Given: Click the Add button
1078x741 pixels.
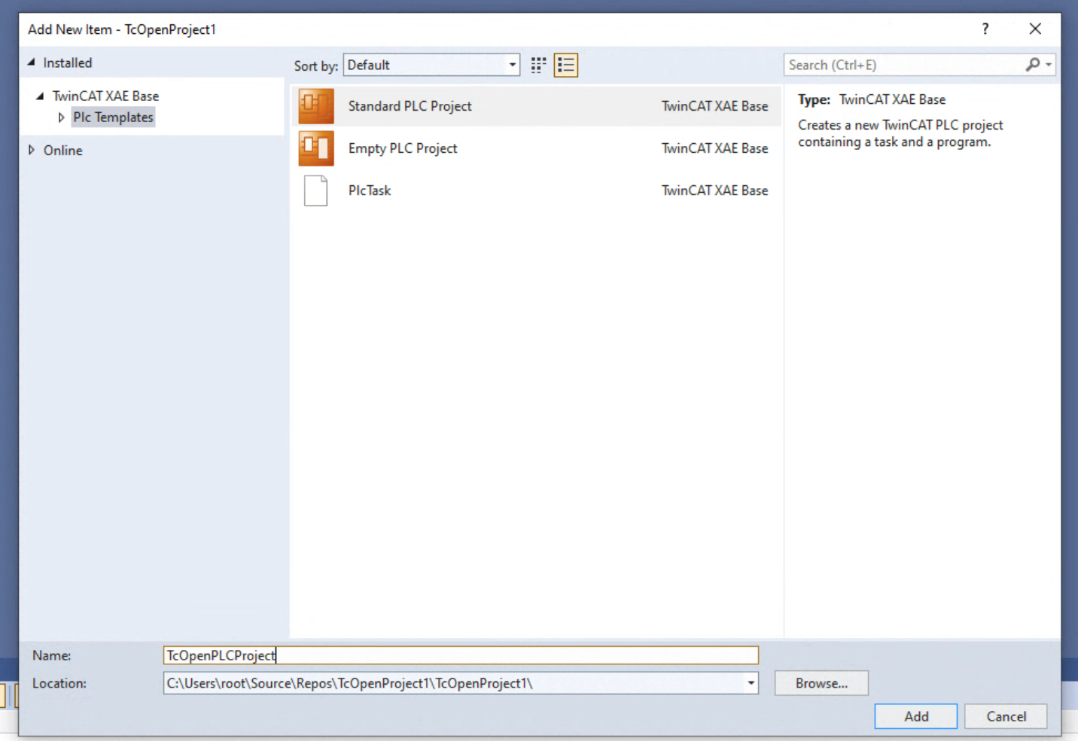Looking at the screenshot, I should tap(916, 716).
